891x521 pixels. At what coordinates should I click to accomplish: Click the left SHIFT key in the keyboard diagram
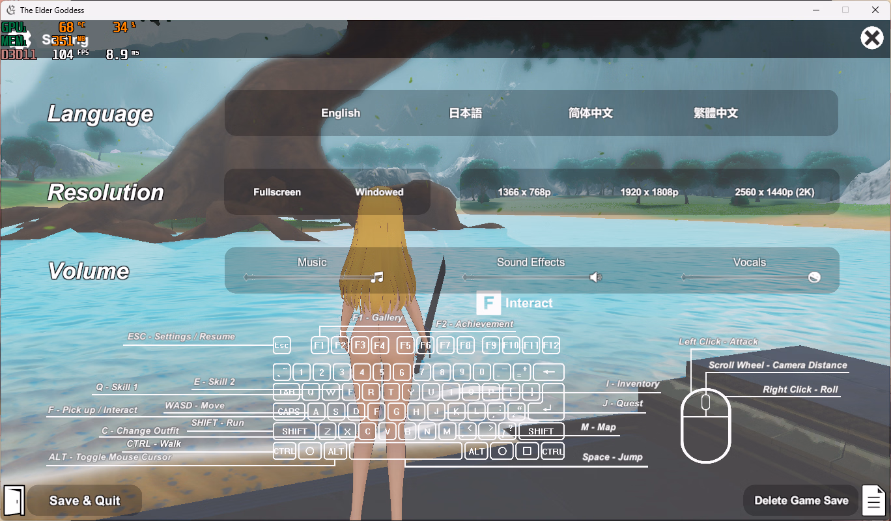(294, 431)
